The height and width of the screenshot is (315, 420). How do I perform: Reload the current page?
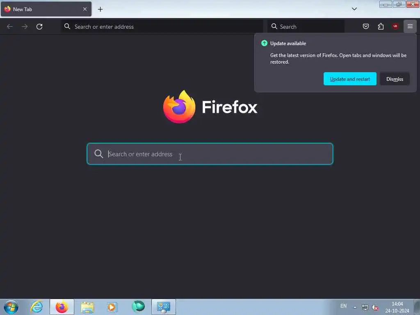[39, 27]
